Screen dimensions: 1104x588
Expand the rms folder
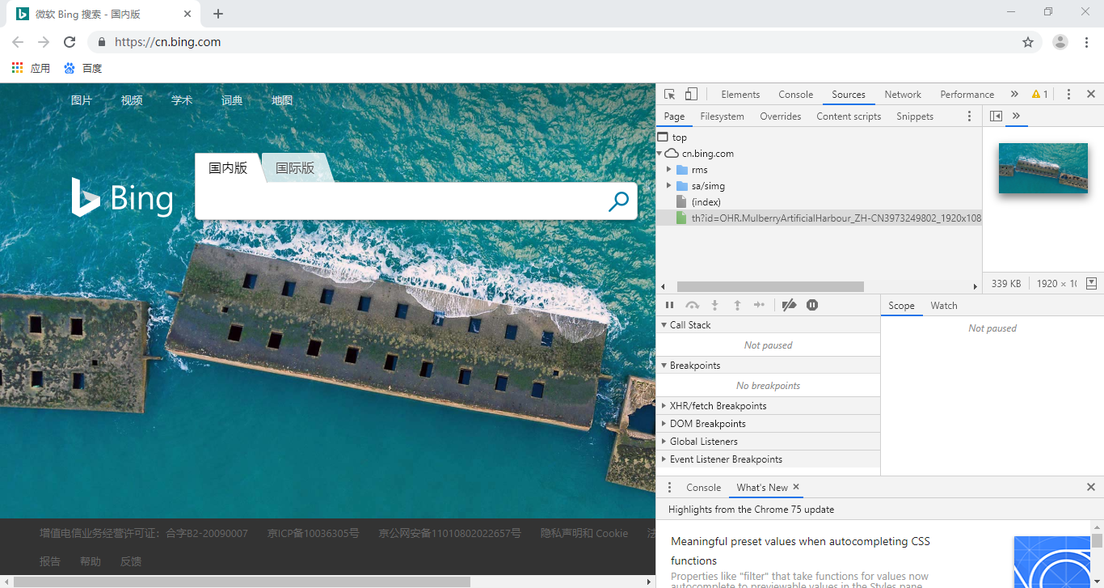668,170
